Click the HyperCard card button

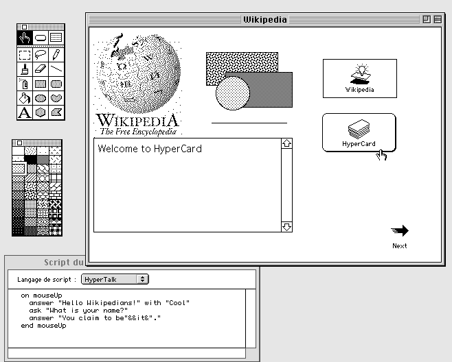[x=359, y=132]
